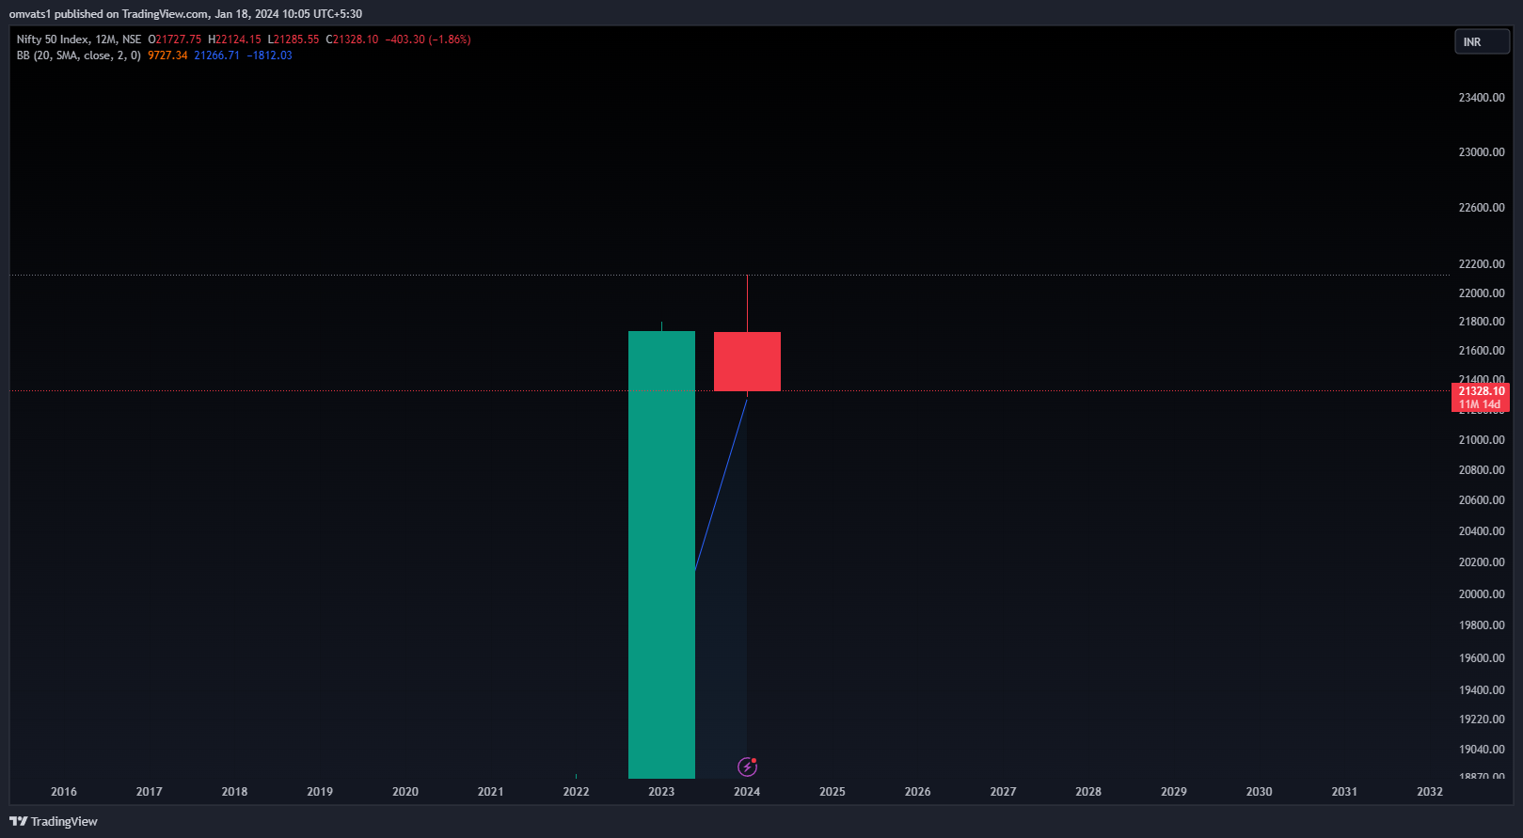Click the 22600.00 price axis label
The width and height of the screenshot is (1523, 838).
[x=1482, y=208]
